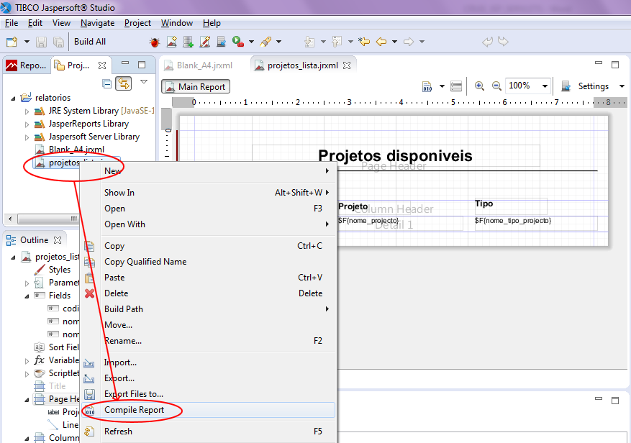Expand the JRE System Library node
The image size is (631, 443).
click(x=27, y=111)
